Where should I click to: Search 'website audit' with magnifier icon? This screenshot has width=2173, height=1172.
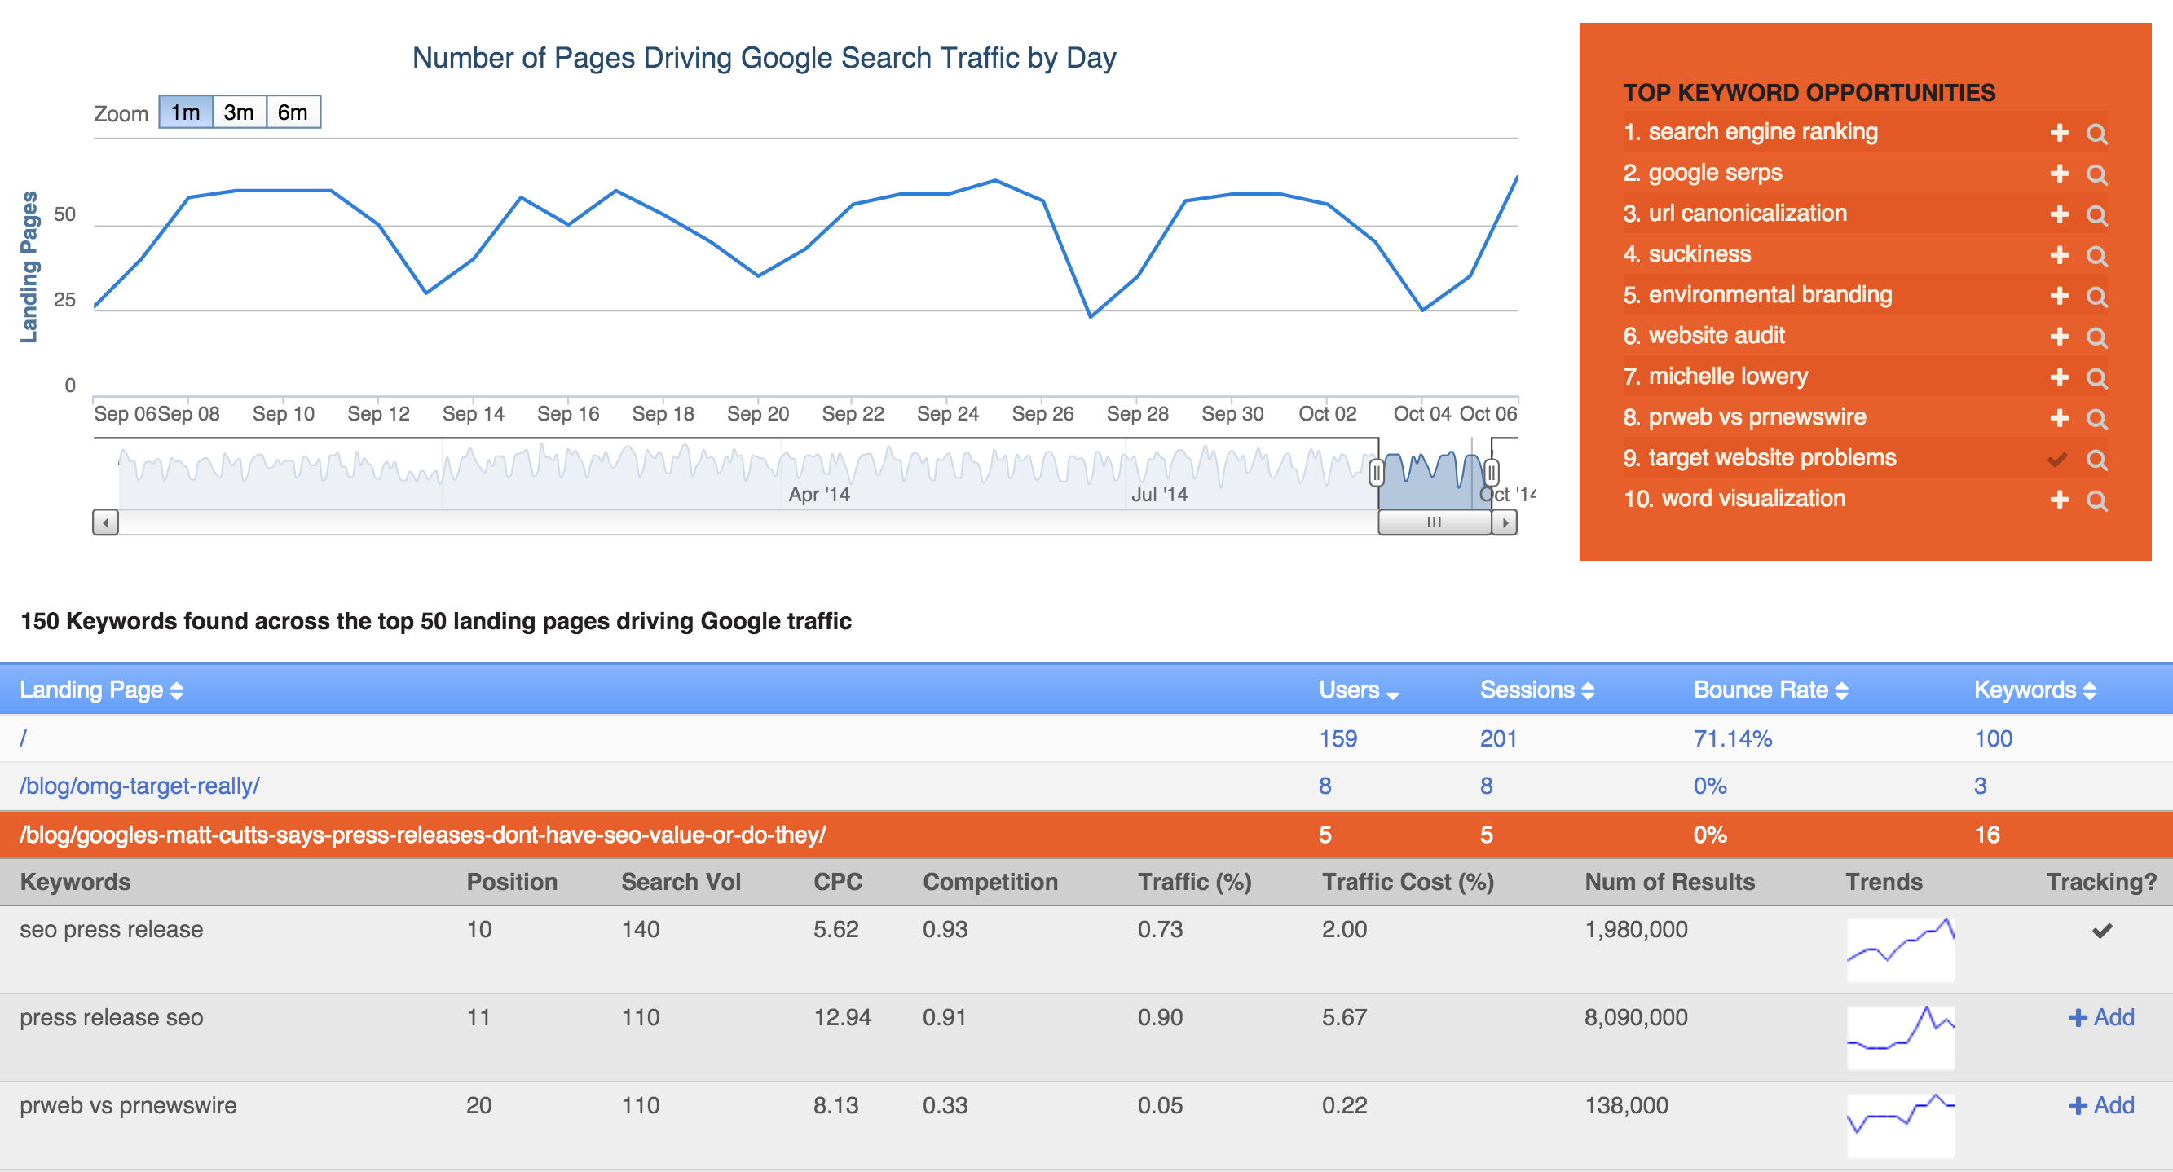(2096, 337)
